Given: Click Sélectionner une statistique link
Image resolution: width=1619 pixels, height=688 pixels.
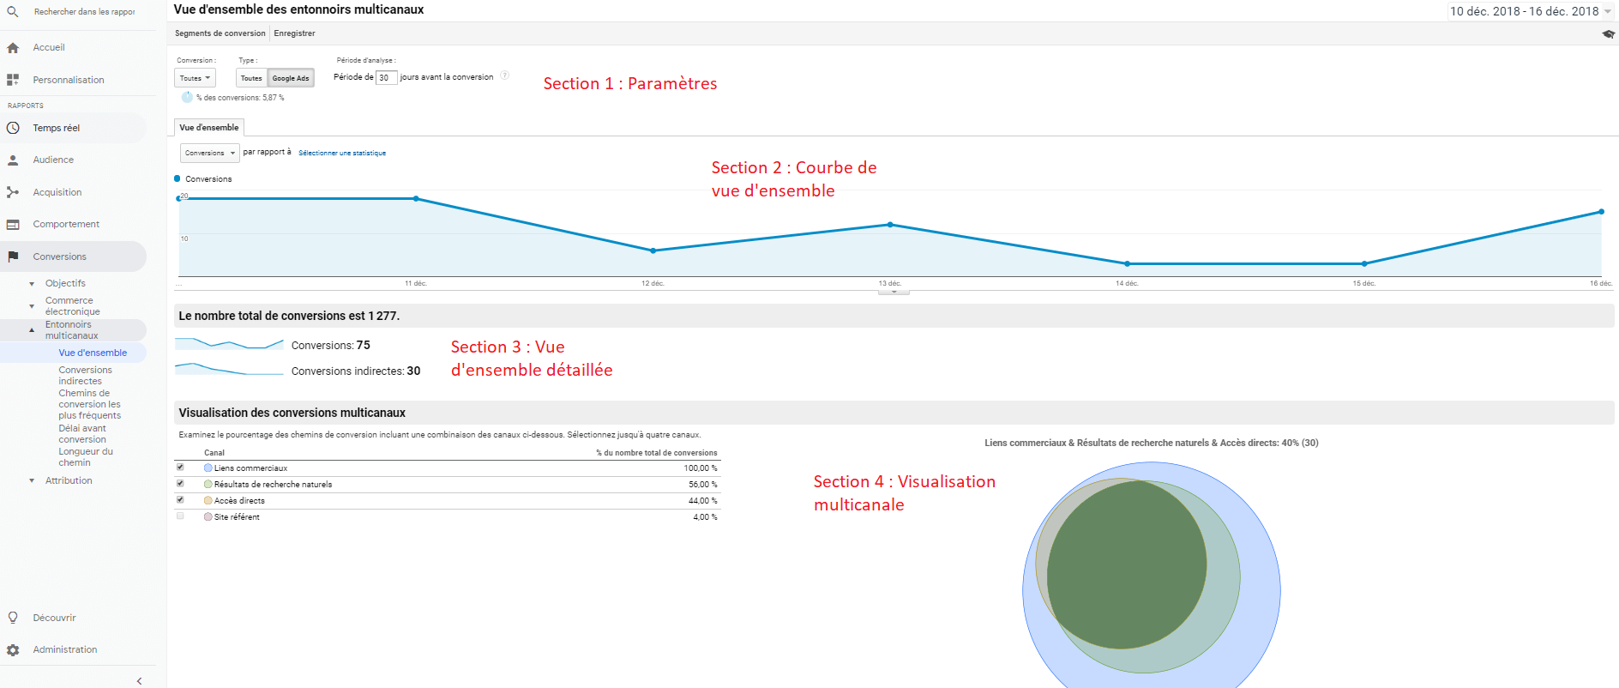Looking at the screenshot, I should pos(342,153).
